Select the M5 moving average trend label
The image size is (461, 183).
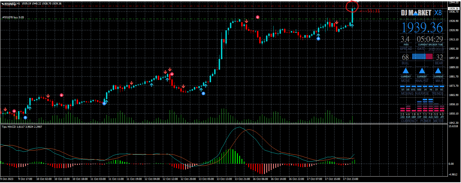408,90
